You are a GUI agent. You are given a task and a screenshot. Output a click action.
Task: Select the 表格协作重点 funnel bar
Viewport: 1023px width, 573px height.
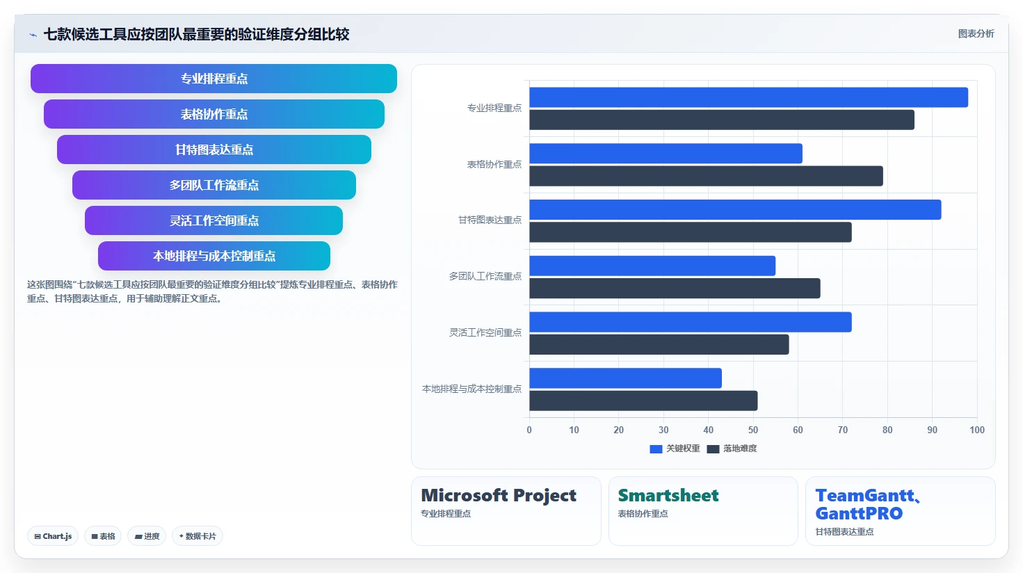tap(214, 114)
